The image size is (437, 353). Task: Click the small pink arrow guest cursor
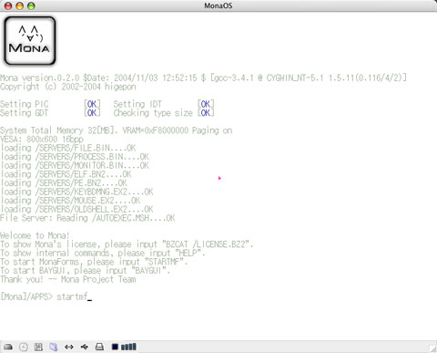pos(219,178)
